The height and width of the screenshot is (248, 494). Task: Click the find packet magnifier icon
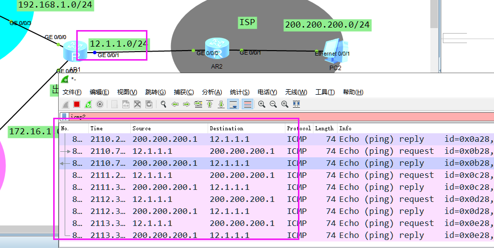click(x=163, y=104)
